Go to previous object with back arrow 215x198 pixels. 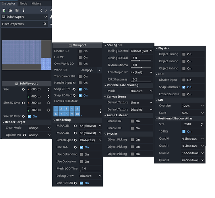(41, 10)
